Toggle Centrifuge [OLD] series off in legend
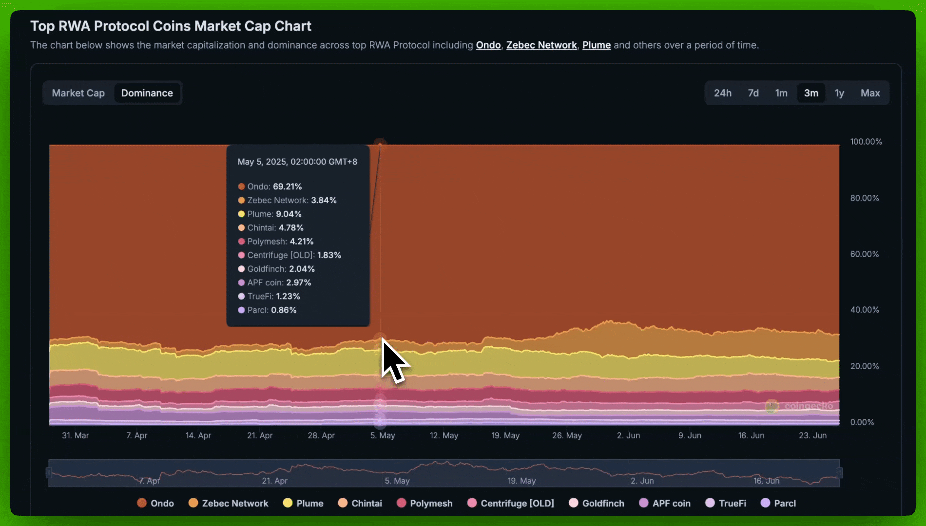The width and height of the screenshot is (926, 526). 510,503
